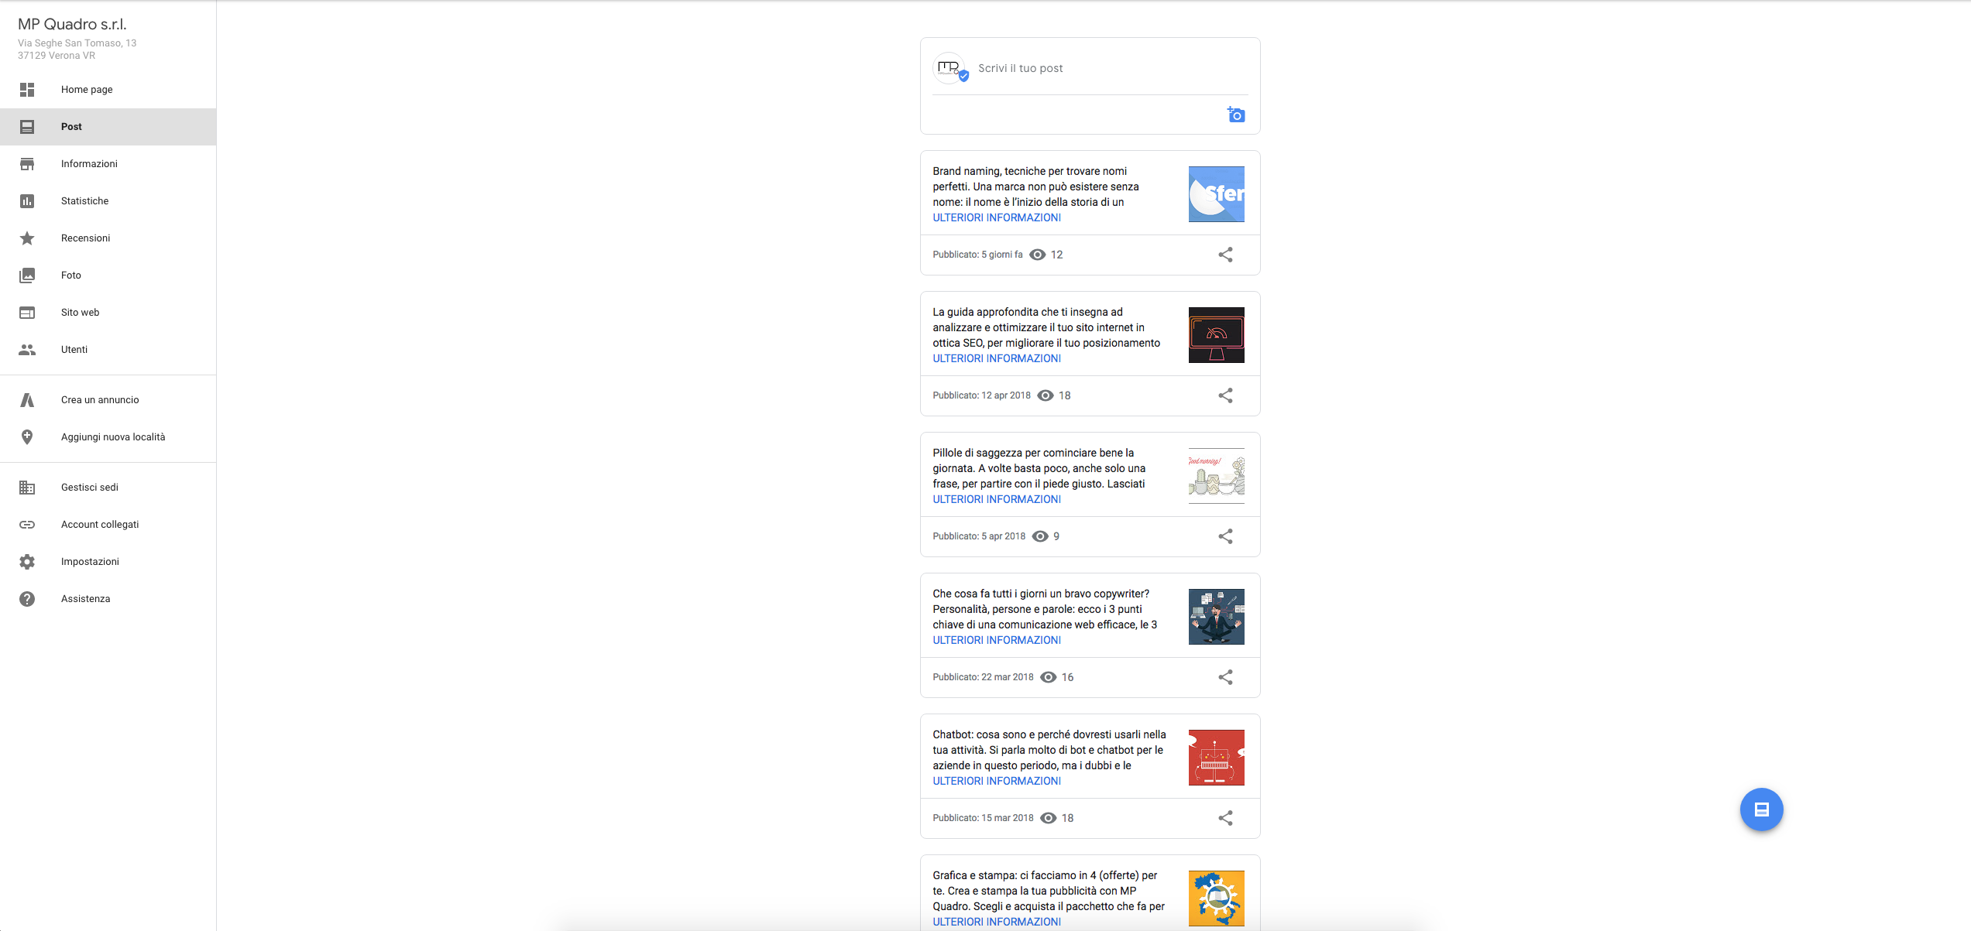Open the copywriter post thumbnail

tap(1216, 617)
